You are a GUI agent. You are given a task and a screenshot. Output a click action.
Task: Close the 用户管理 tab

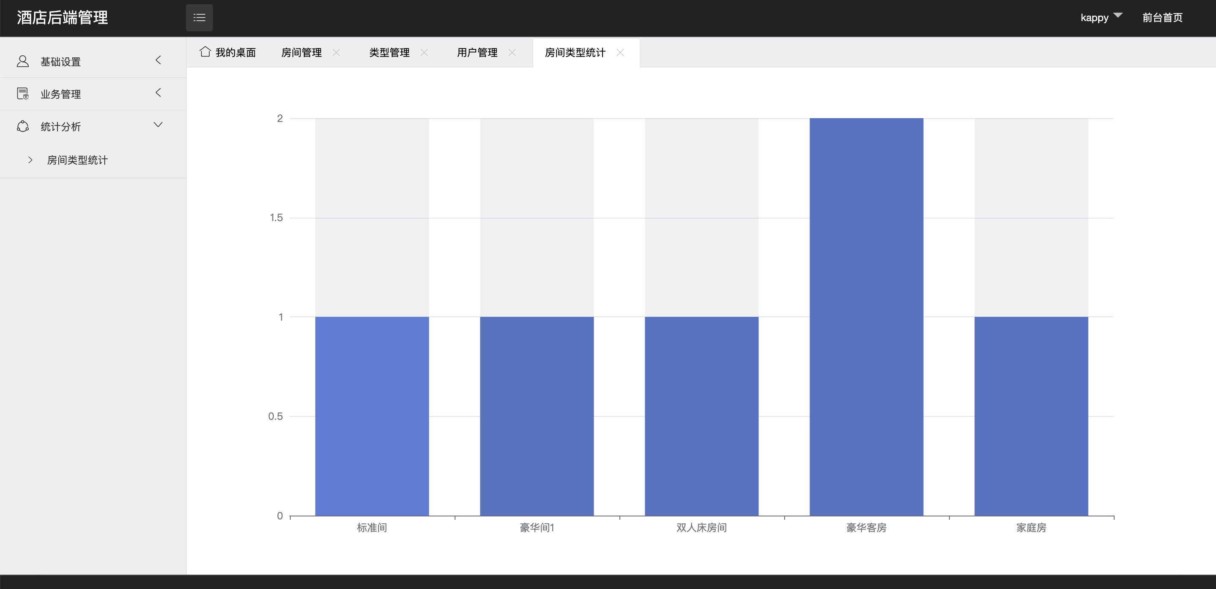coord(512,52)
